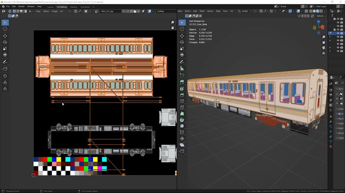Select the Rip Region tool in the 3D viewport
345x193 pixels.
(182, 151)
